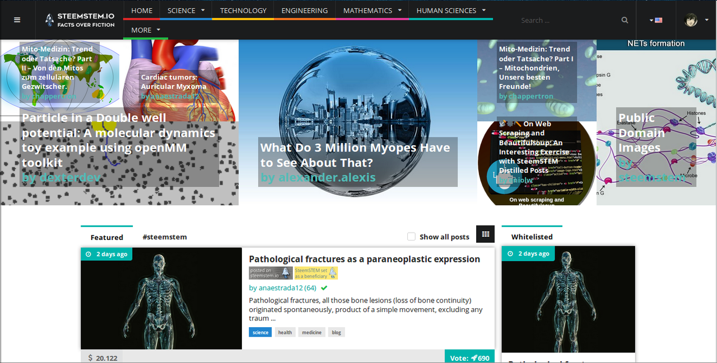Image resolution: width=717 pixels, height=363 pixels.
Task: Click the blue 'science' tag
Action: click(x=260, y=332)
